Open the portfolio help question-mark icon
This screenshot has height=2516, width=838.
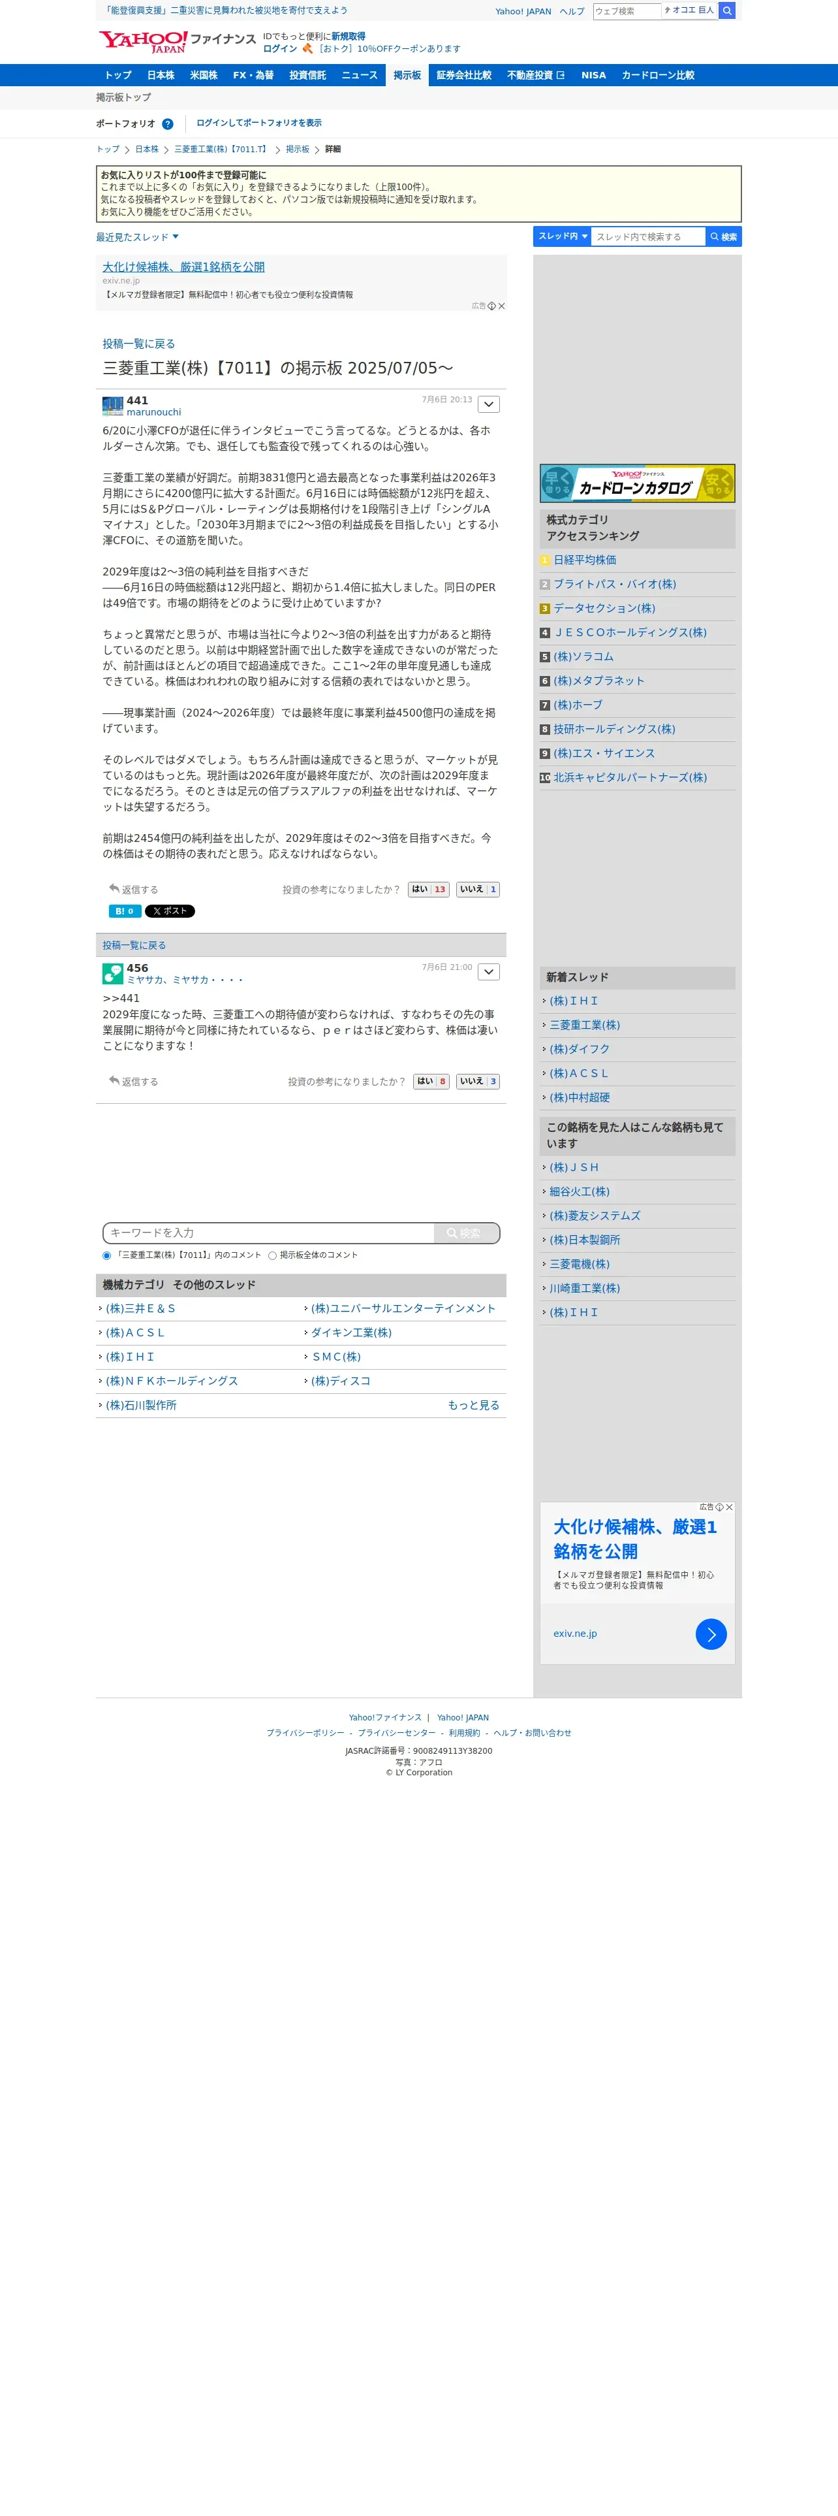(x=168, y=124)
